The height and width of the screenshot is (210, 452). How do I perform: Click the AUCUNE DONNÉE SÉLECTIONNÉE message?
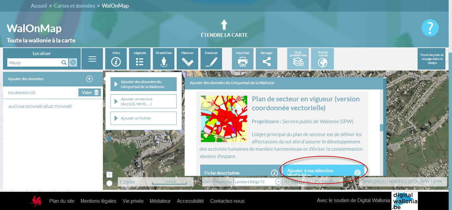point(40,107)
